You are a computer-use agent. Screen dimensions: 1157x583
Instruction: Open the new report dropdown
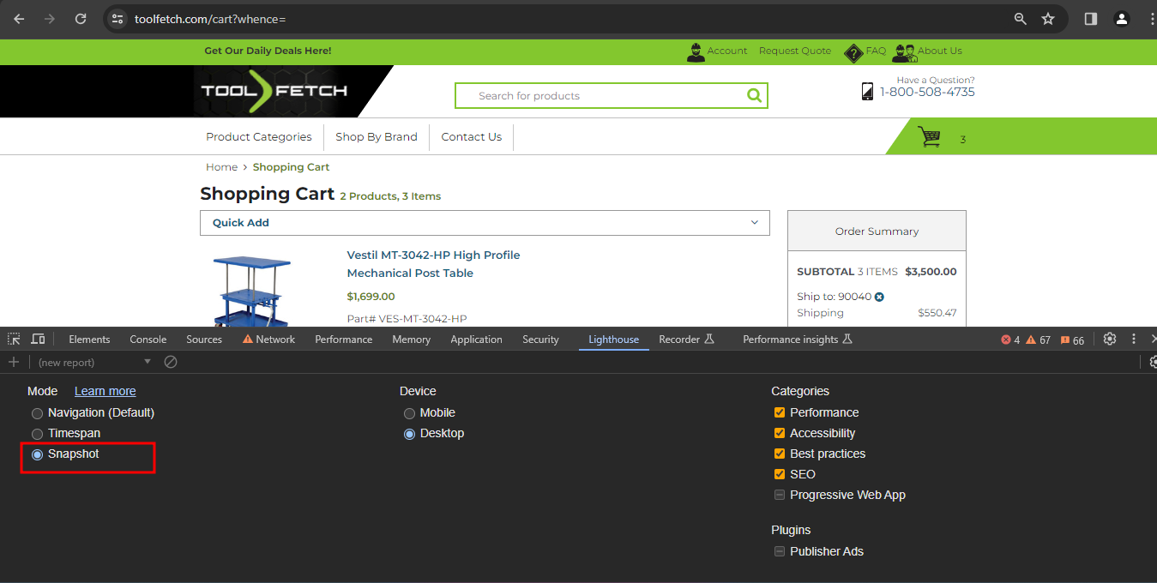tap(94, 362)
